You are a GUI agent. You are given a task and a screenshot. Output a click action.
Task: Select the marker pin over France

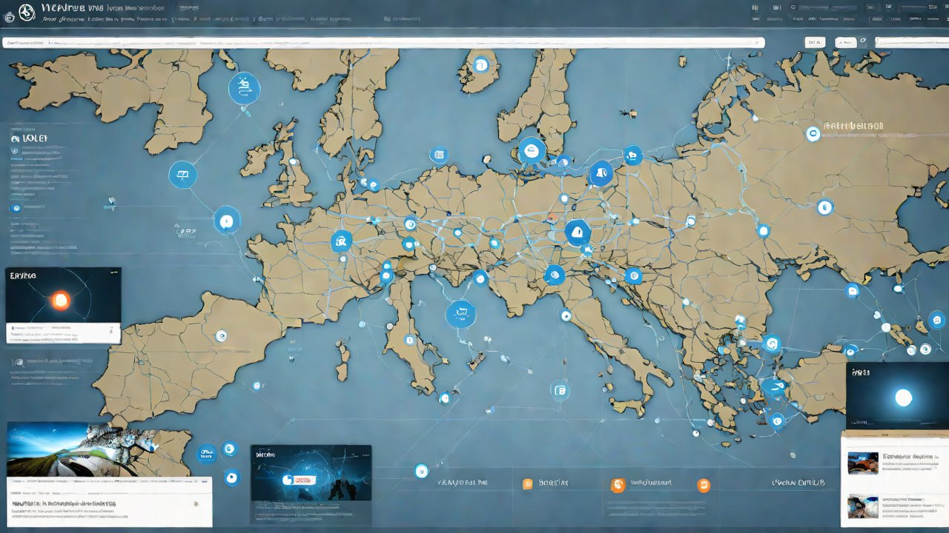tap(342, 241)
